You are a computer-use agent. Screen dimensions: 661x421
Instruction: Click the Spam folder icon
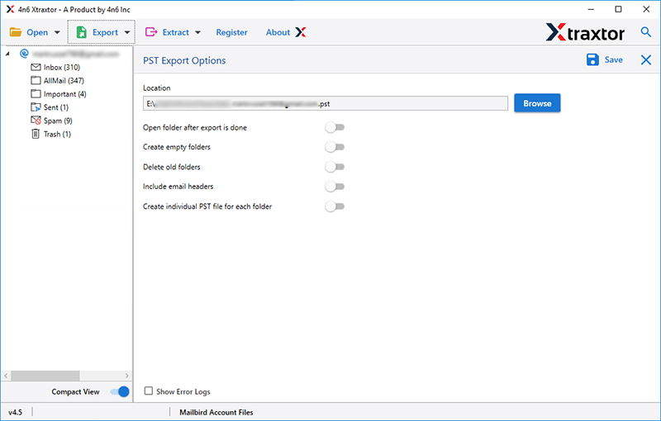click(x=36, y=121)
